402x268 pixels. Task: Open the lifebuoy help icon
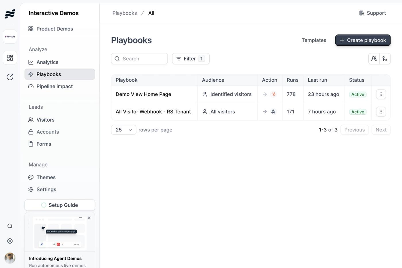[x=10, y=241]
